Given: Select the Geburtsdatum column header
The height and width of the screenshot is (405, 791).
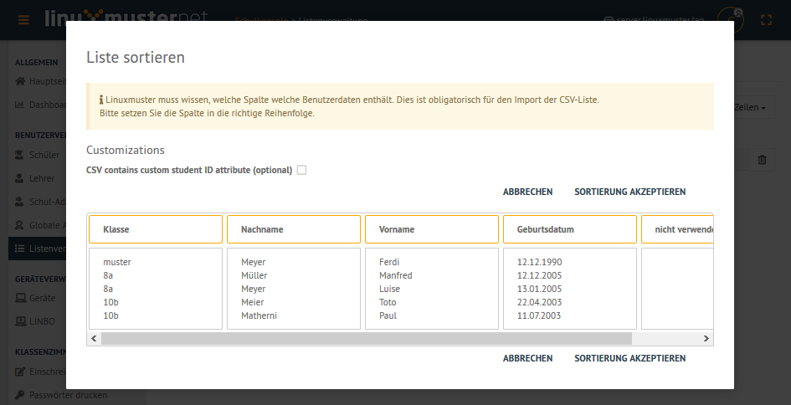Looking at the screenshot, I should tap(570, 229).
